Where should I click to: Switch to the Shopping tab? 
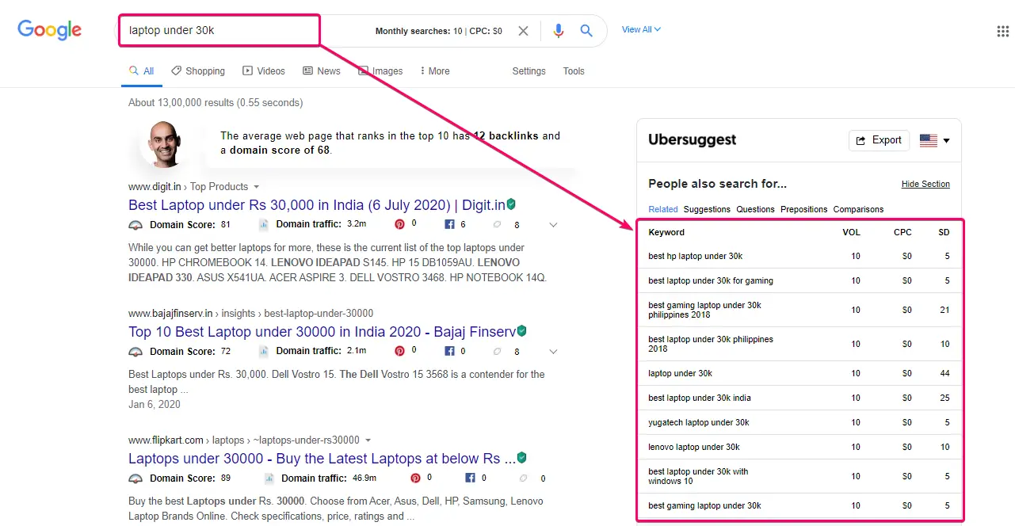198,71
